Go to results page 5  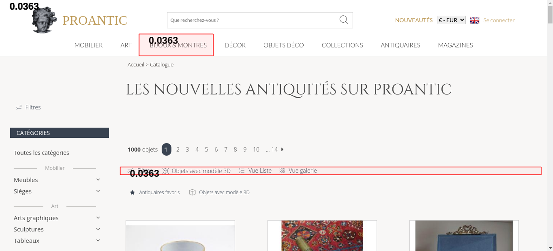click(x=207, y=150)
